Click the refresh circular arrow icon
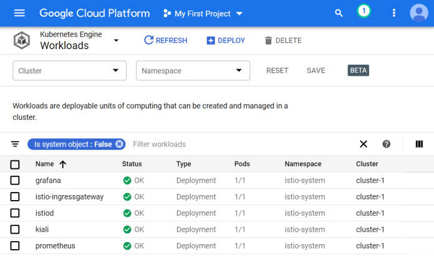 pyautogui.click(x=148, y=40)
